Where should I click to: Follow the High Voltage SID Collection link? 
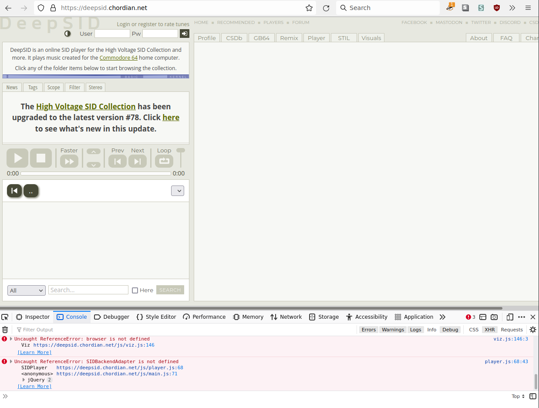click(x=86, y=106)
